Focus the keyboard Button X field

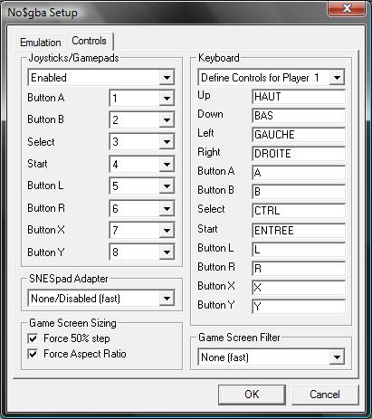(299, 288)
